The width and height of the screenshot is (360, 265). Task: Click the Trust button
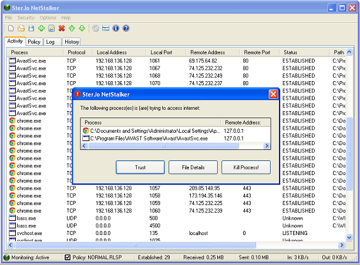point(140,167)
